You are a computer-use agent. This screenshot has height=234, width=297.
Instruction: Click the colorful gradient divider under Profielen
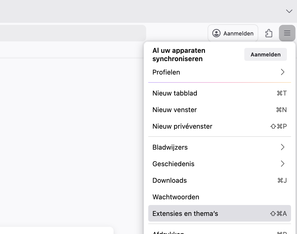coord(220,83)
